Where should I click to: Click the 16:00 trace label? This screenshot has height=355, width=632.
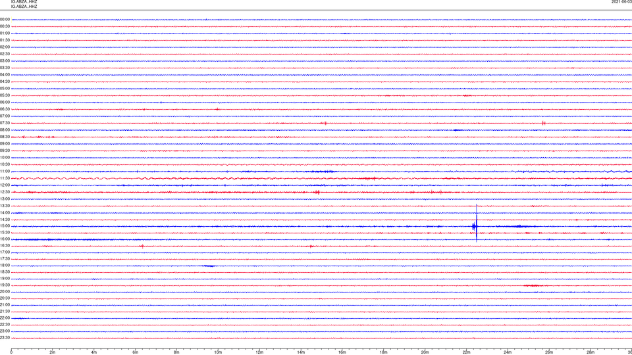point(5,239)
